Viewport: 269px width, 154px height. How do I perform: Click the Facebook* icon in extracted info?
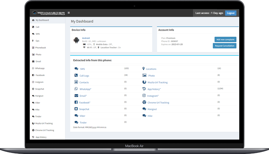(x=76, y=102)
